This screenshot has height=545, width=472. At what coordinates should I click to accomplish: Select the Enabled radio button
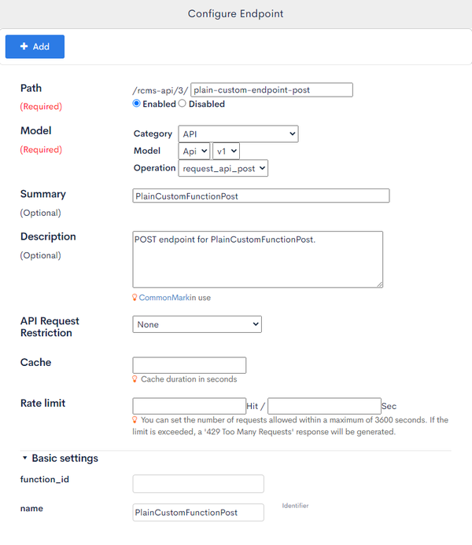pos(136,104)
